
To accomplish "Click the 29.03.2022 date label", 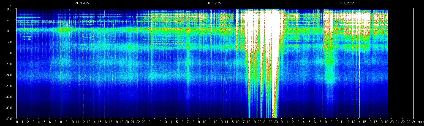I will pyautogui.click(x=82, y=3).
